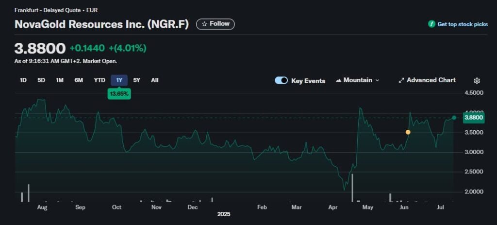The width and height of the screenshot is (497, 225).
Task: Click the Jul month label
Action: coord(440,207)
